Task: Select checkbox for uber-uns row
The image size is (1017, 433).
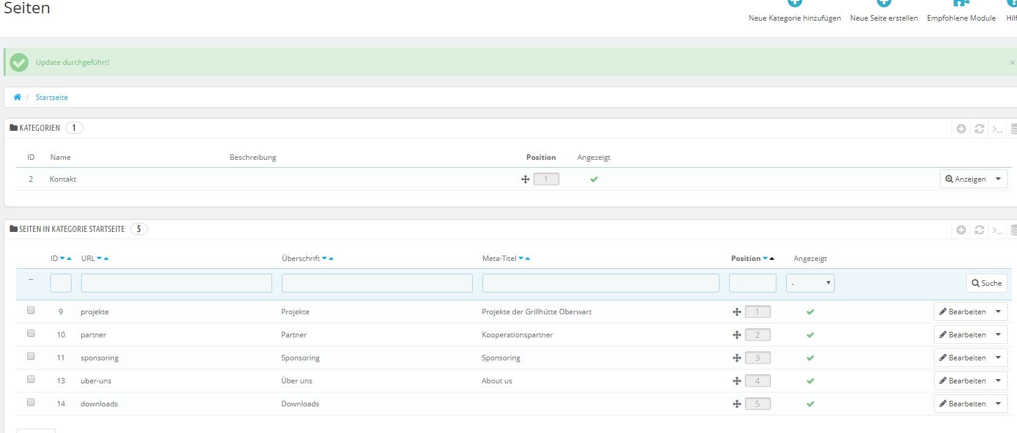Action: [x=31, y=379]
